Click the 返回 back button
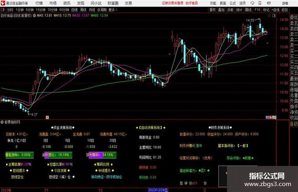This screenshot has height=192, width=298. 284,10
